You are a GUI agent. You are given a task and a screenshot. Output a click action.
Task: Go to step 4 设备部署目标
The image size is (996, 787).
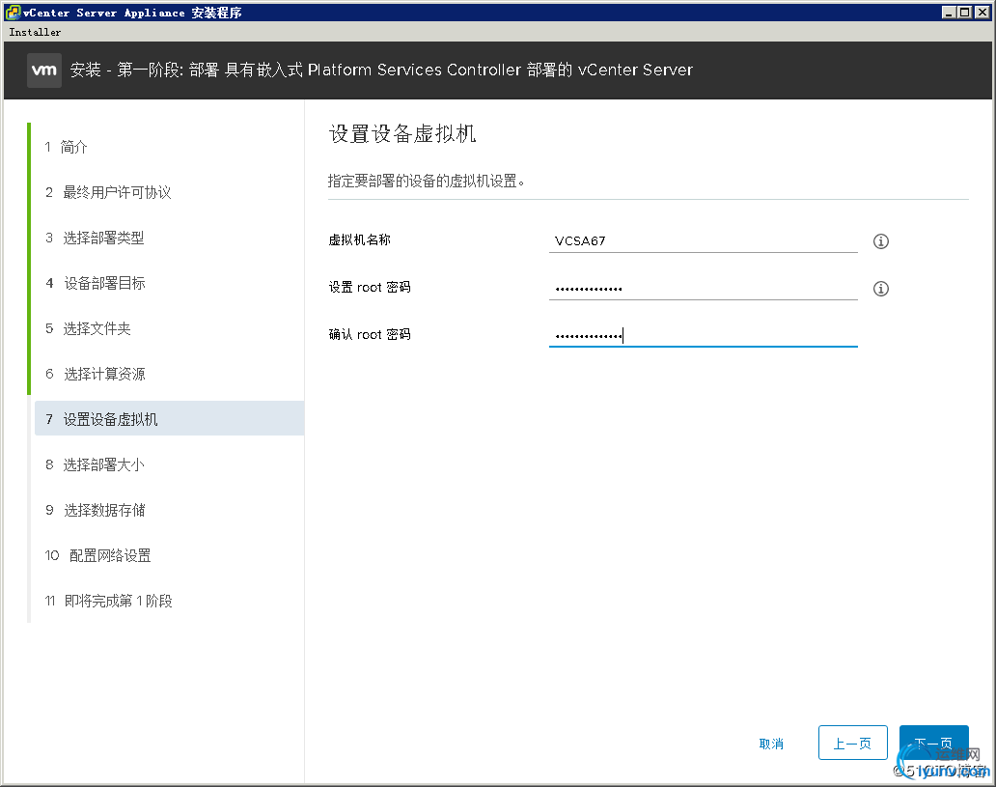point(96,284)
